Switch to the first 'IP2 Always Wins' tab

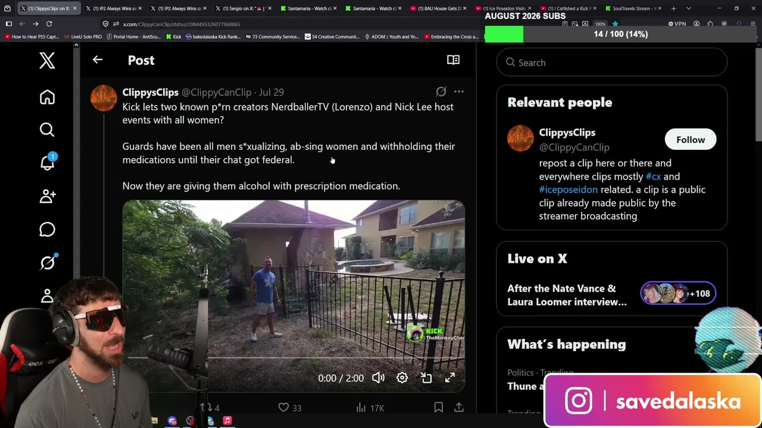click(x=113, y=8)
